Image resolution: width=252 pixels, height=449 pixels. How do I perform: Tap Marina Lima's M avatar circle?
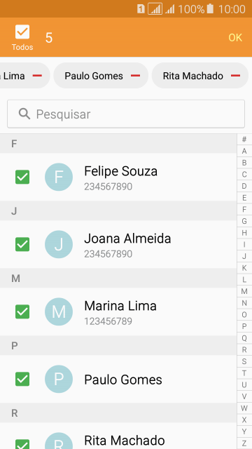click(x=59, y=311)
